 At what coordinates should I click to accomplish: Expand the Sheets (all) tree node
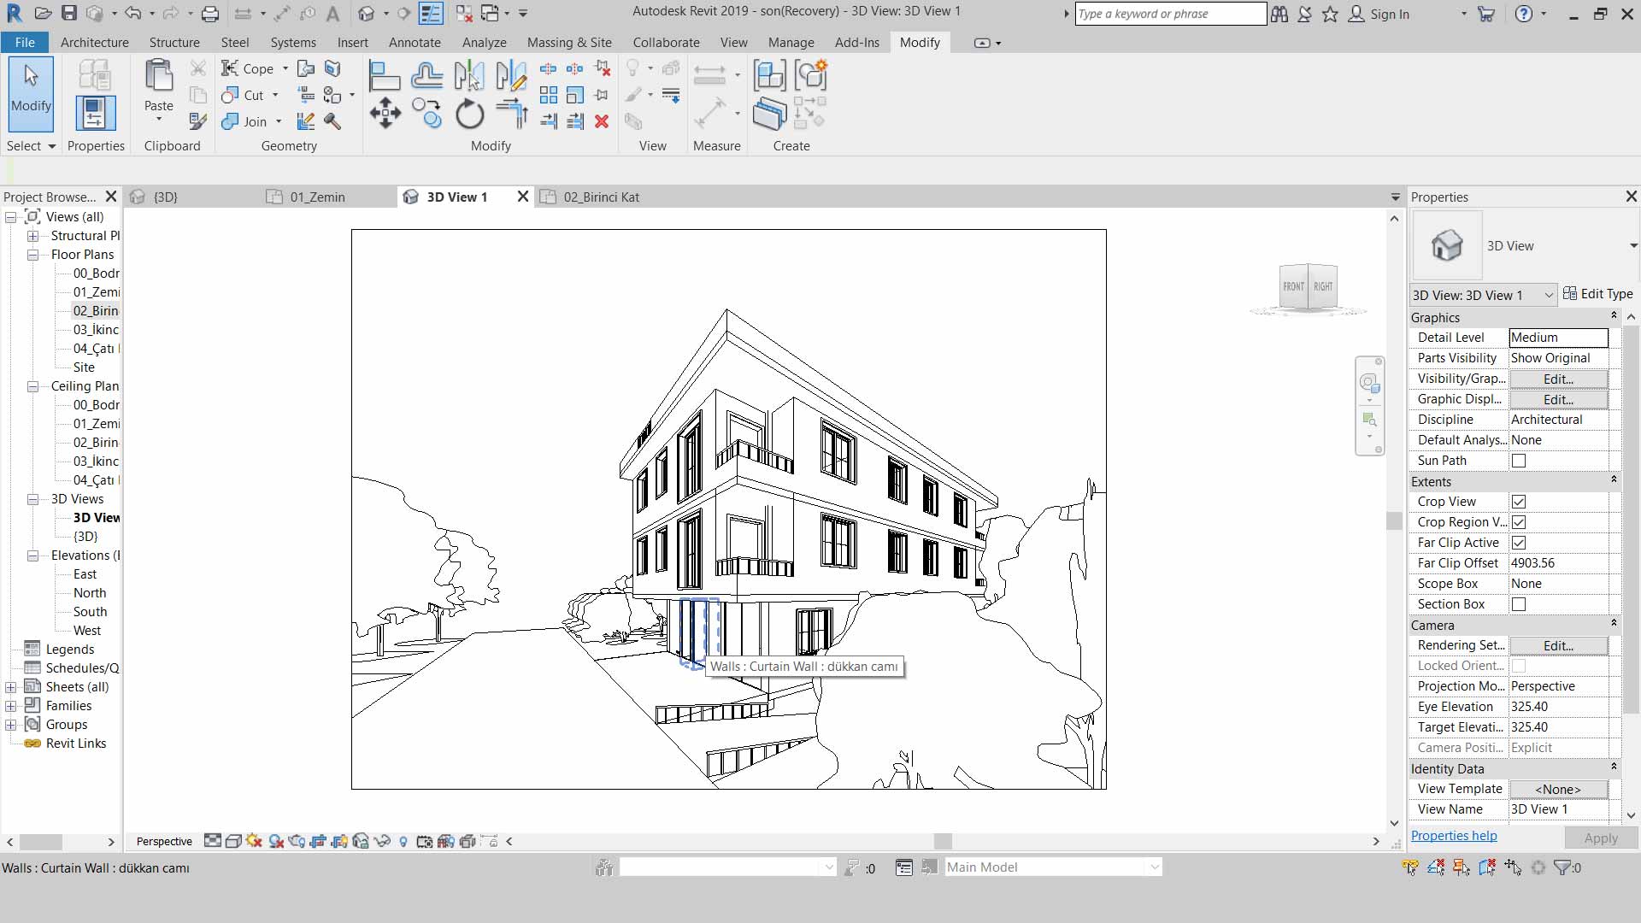point(10,687)
